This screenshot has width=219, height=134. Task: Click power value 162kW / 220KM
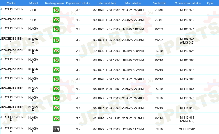click(133, 60)
